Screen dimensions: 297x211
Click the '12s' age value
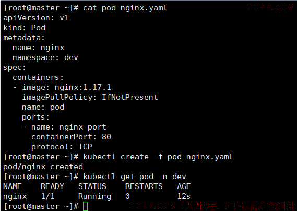[184, 196]
